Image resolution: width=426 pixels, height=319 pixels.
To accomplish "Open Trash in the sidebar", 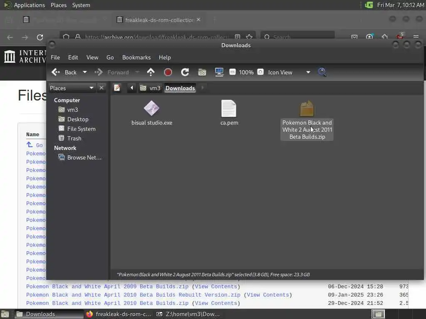I will click(x=70, y=138).
